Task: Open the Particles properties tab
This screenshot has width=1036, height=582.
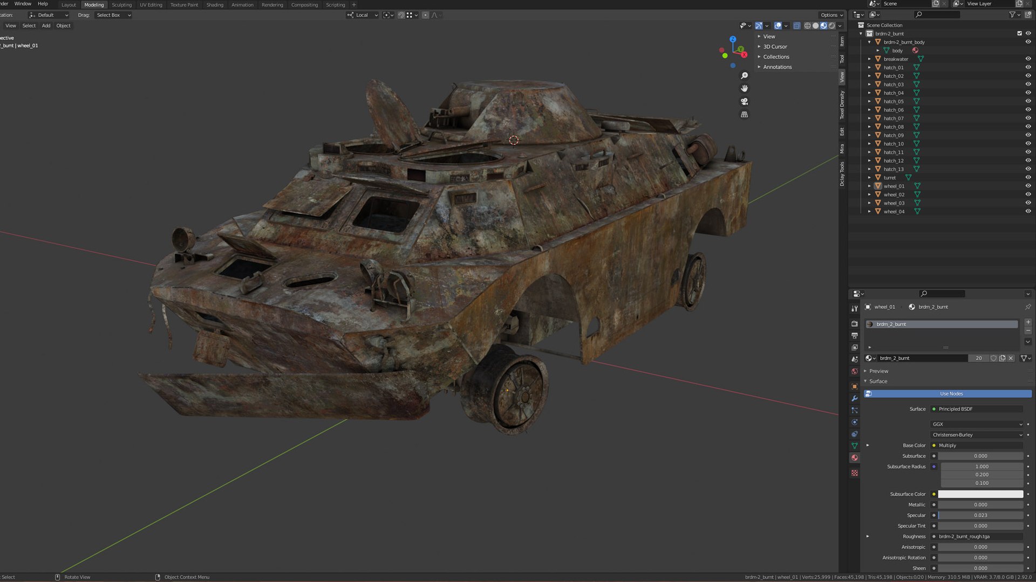Action: 855,410
